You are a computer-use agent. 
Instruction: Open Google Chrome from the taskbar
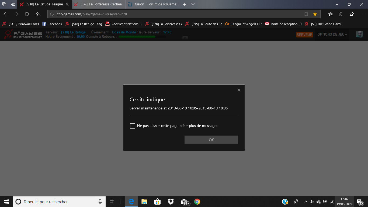[197, 202]
